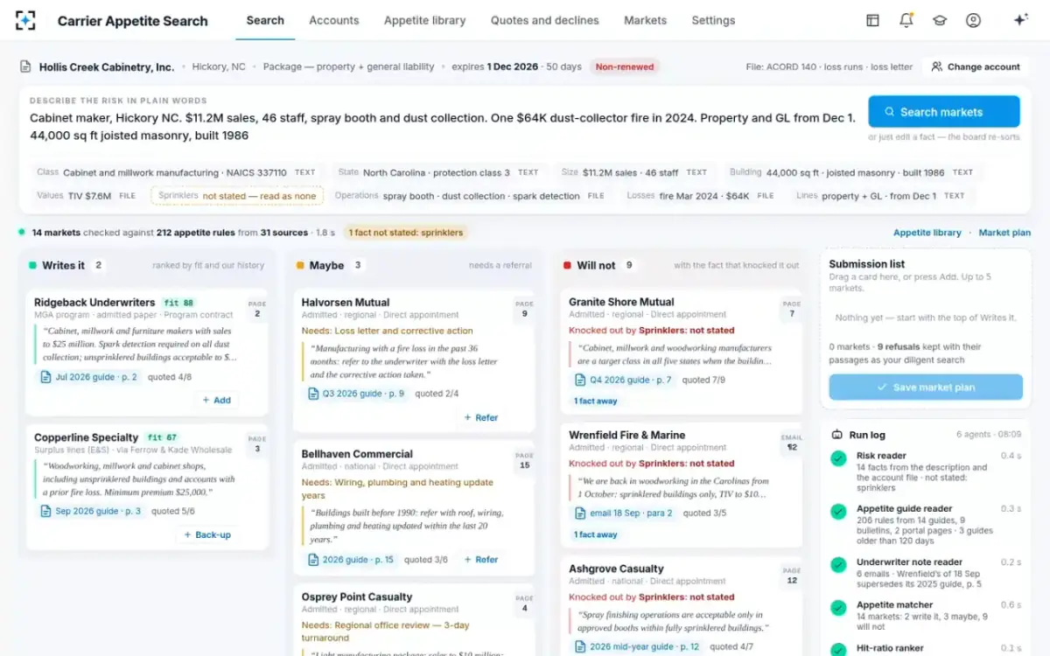Click Refer on the Bellhaven Commercial card

481,559
